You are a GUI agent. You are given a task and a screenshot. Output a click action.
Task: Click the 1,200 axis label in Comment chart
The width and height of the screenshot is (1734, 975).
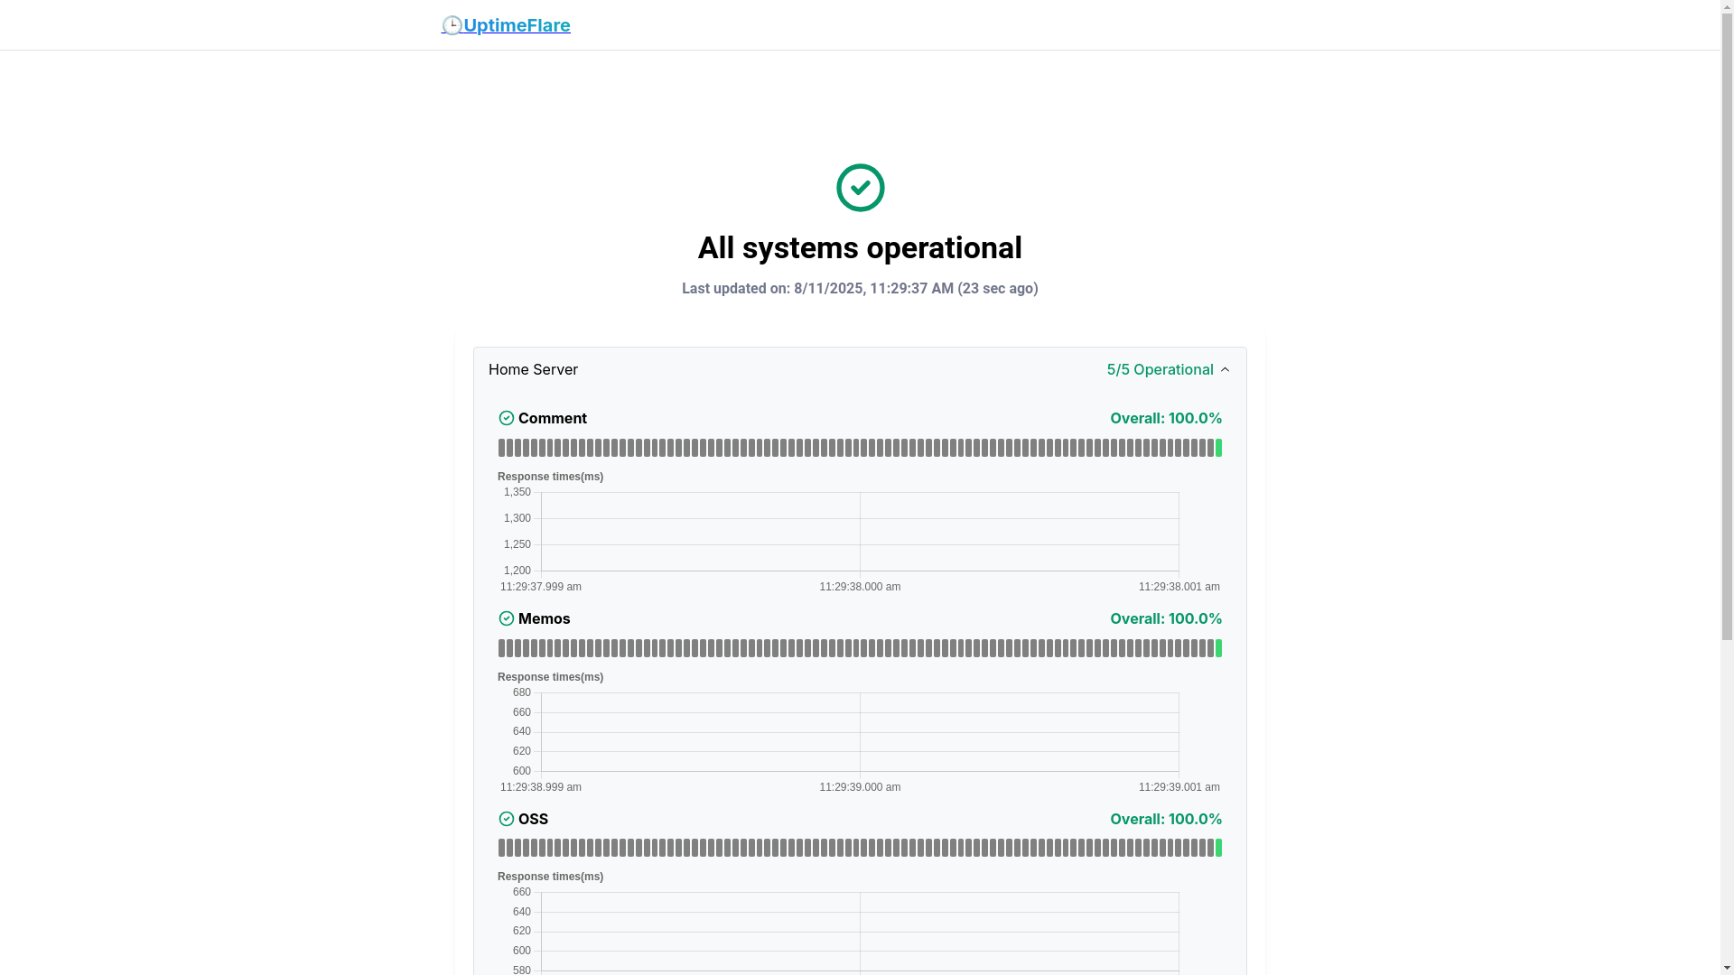point(517,571)
